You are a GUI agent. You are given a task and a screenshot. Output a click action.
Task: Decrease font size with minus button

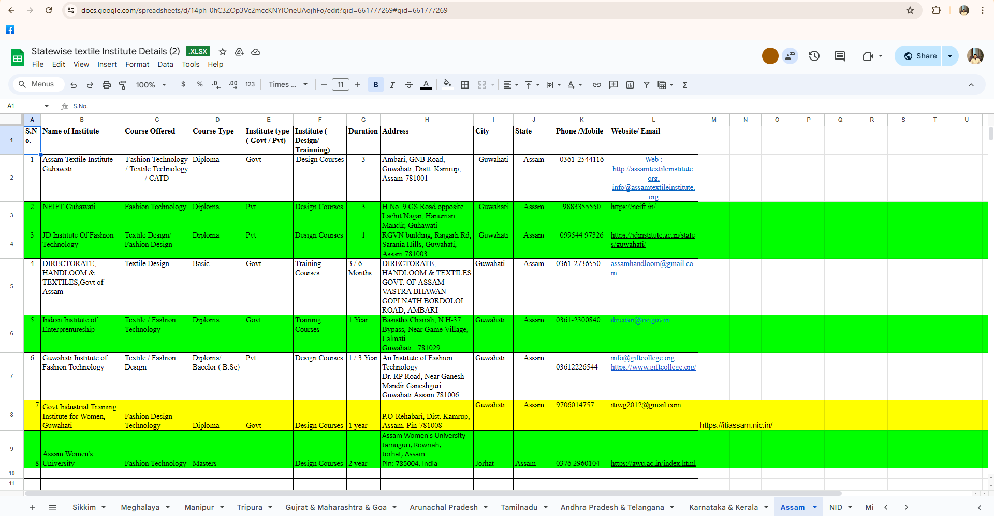coord(324,85)
